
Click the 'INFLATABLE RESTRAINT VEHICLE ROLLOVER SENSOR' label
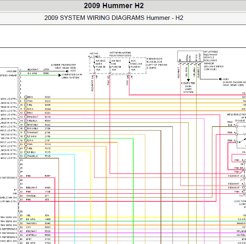point(211,58)
